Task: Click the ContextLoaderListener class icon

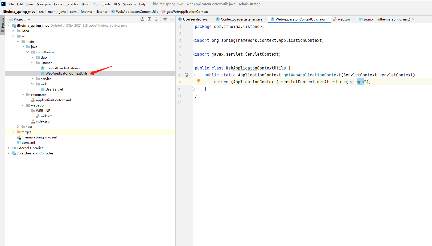Action: click(43, 68)
